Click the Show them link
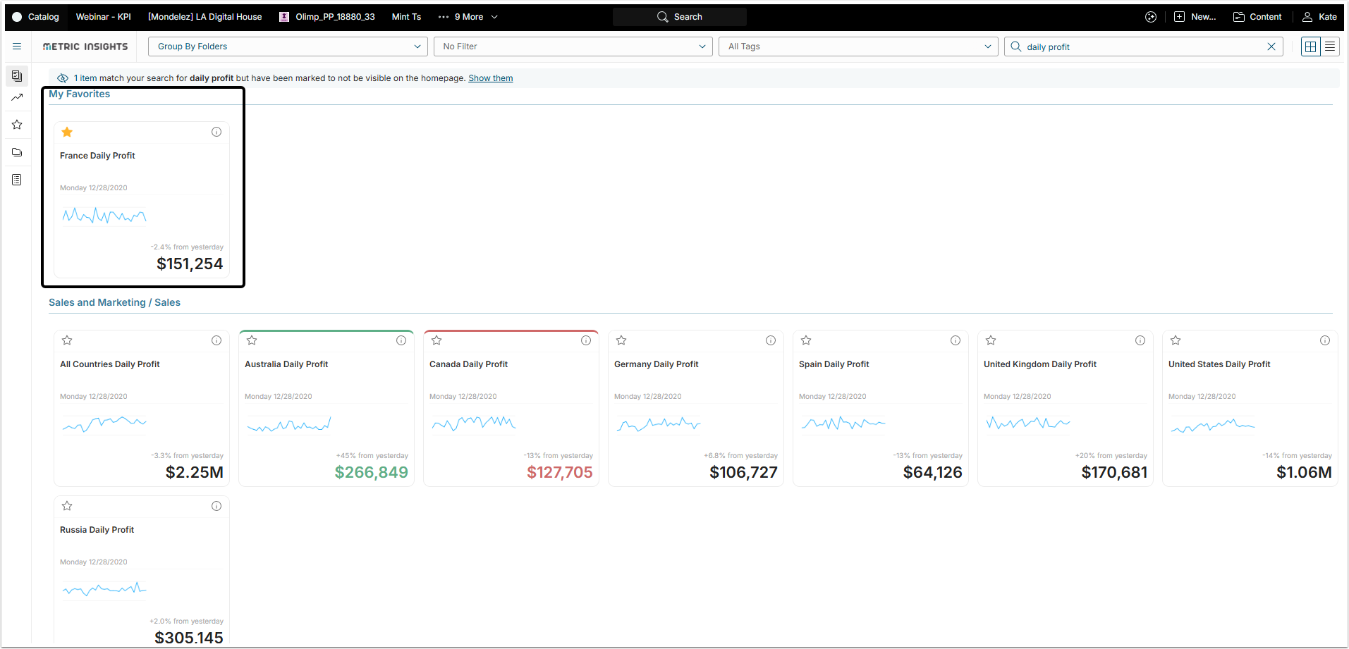This screenshot has width=1349, height=649. point(490,78)
